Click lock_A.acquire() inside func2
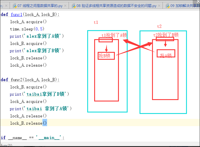200x147 pixels. tap(28, 101)
